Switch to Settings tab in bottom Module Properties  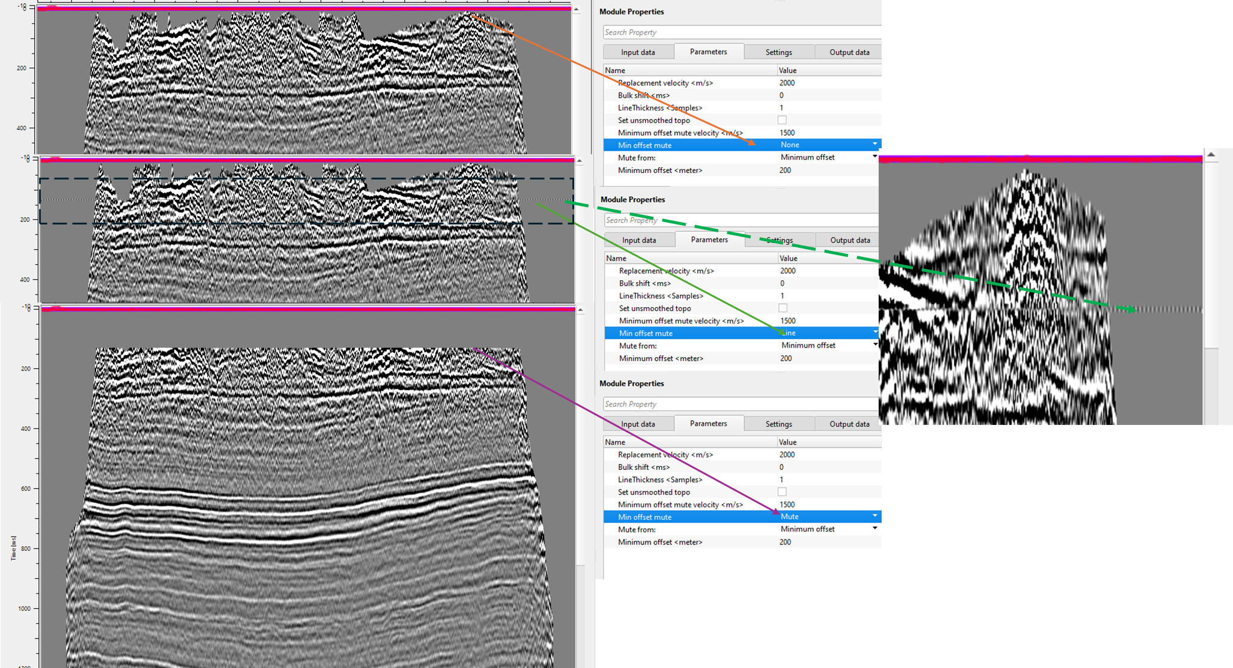pos(778,423)
